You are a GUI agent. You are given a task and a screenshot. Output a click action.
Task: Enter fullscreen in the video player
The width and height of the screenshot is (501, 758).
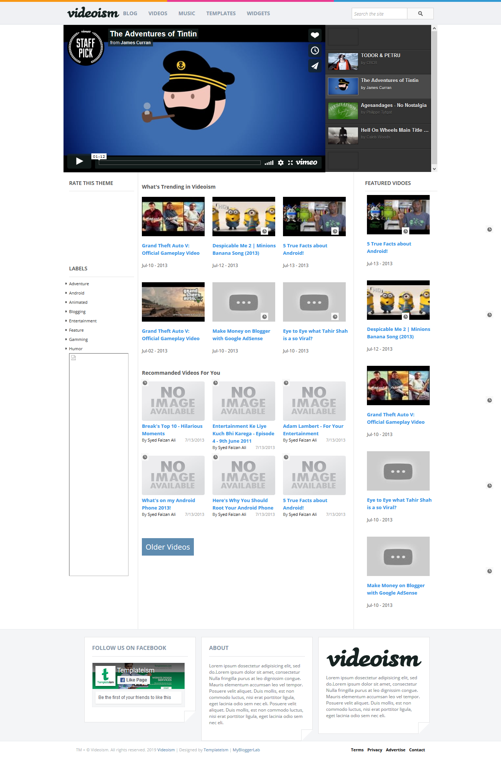(x=290, y=163)
